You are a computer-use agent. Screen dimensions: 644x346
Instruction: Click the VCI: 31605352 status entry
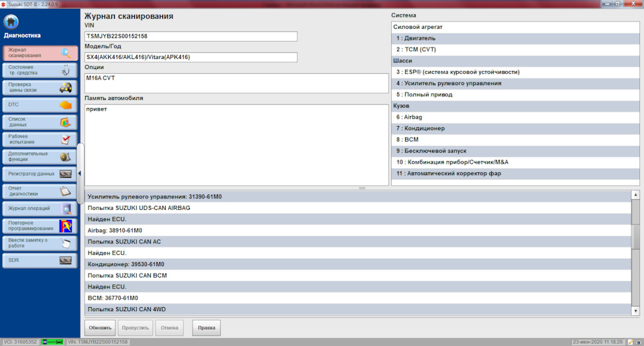pyautogui.click(x=20, y=342)
